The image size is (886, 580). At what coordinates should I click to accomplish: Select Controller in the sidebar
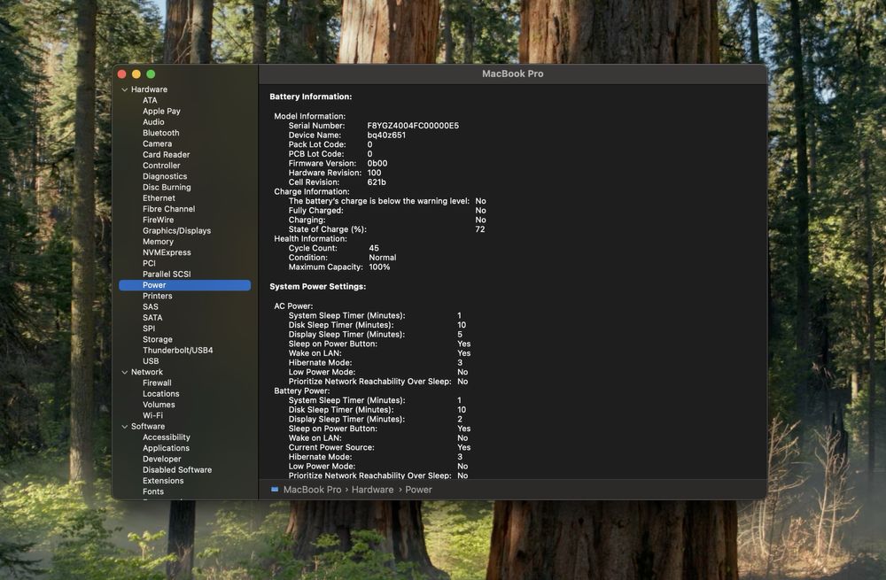[x=161, y=166]
